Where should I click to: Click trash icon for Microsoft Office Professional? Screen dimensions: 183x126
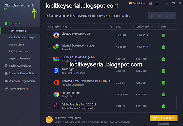[x=164, y=83]
